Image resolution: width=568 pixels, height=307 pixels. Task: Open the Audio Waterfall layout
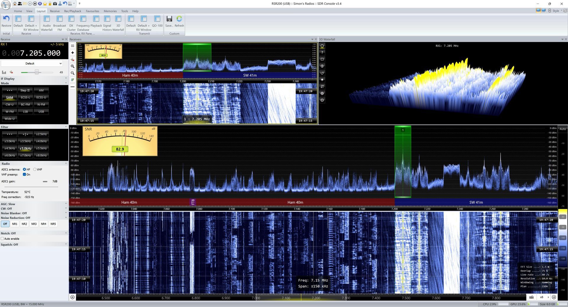pyautogui.click(x=46, y=19)
